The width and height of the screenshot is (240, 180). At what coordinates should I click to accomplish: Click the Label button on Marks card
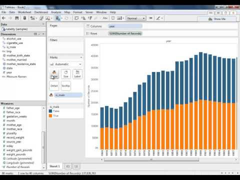77,74
